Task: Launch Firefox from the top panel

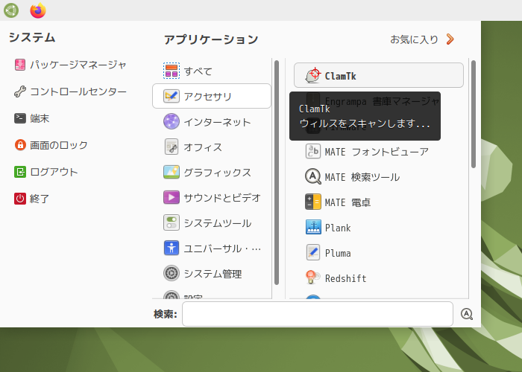Action: click(38, 10)
